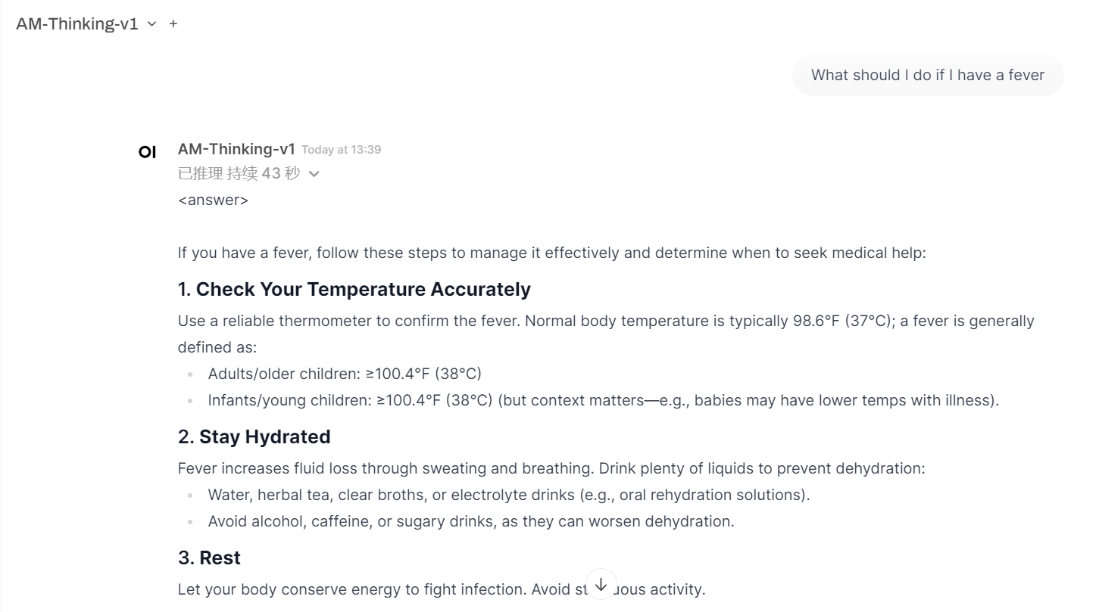The image size is (1099, 612).
Task: Open the AM-Thinking-v1 model selector at top
Action: 86,24
